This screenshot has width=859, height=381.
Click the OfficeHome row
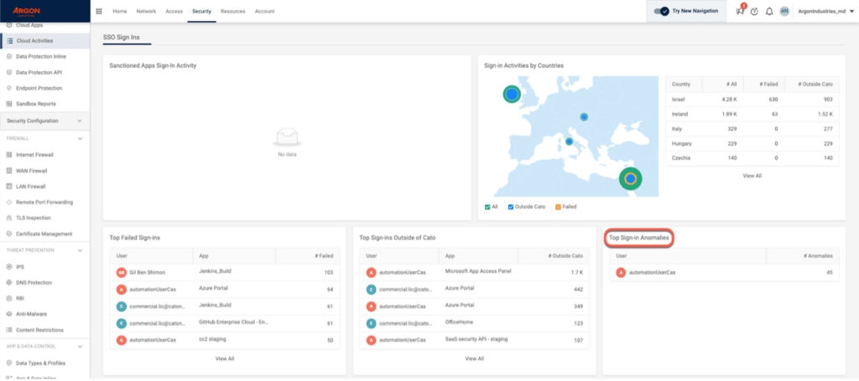[475, 323]
